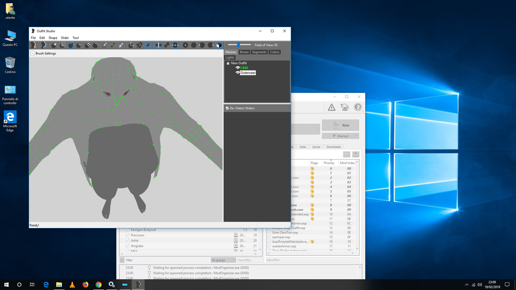Activate the Inflate brush tool
The image size is (516, 290).
pyautogui.click(x=71, y=45)
